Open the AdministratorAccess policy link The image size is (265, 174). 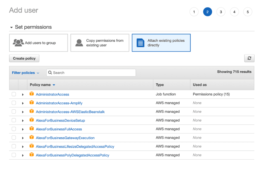[x=52, y=95]
